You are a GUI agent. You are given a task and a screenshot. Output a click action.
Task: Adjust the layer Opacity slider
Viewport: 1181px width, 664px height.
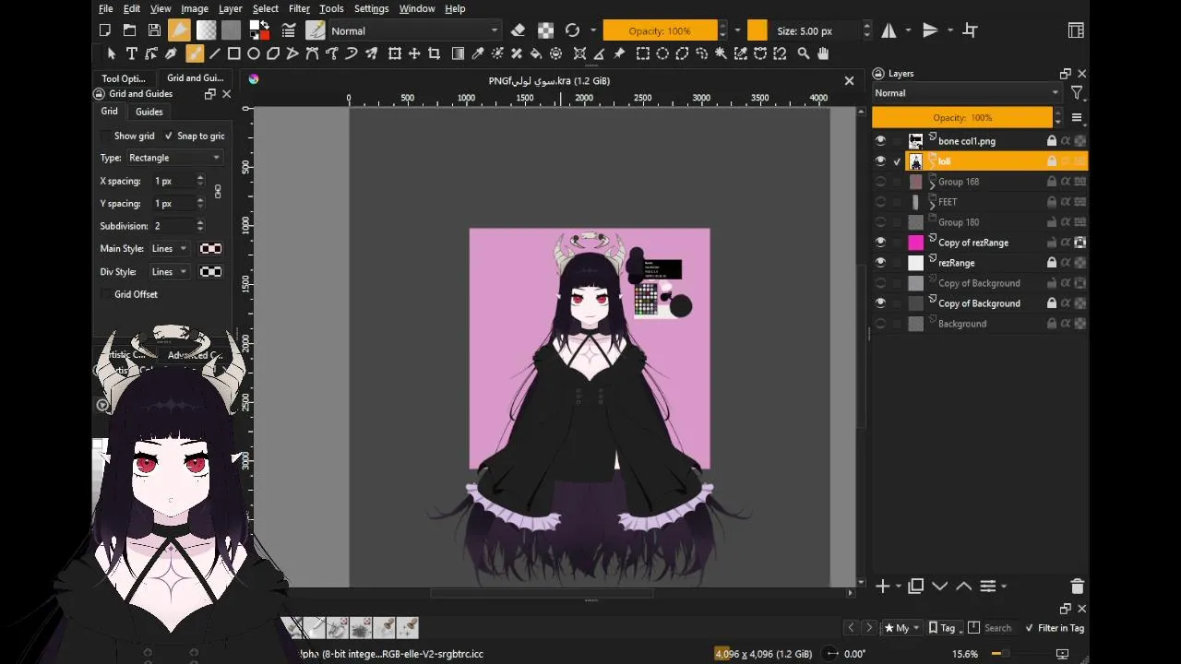[x=962, y=118]
